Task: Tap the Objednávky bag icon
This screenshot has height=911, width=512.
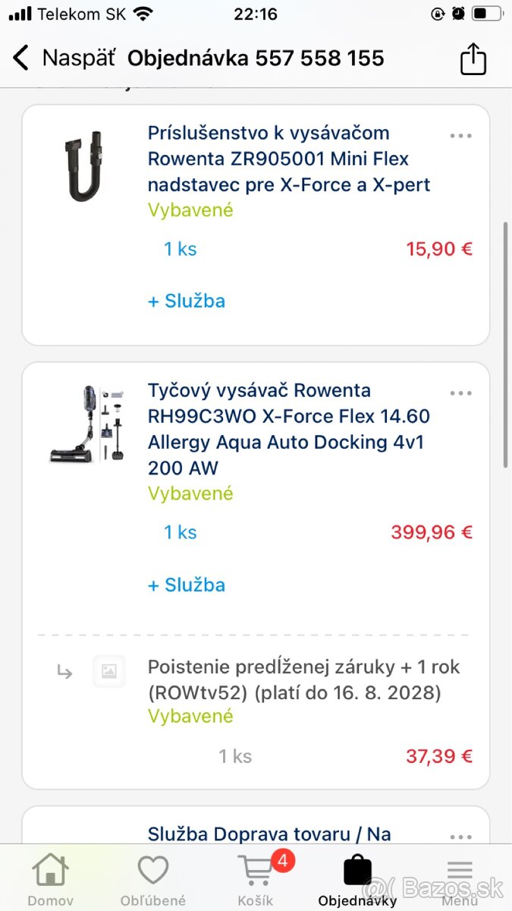Action: click(x=357, y=869)
